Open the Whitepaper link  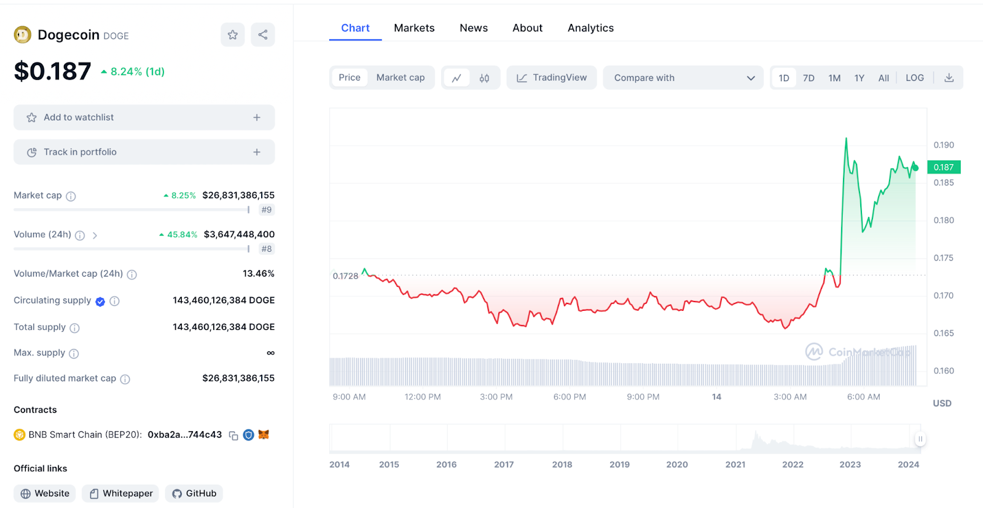(120, 493)
